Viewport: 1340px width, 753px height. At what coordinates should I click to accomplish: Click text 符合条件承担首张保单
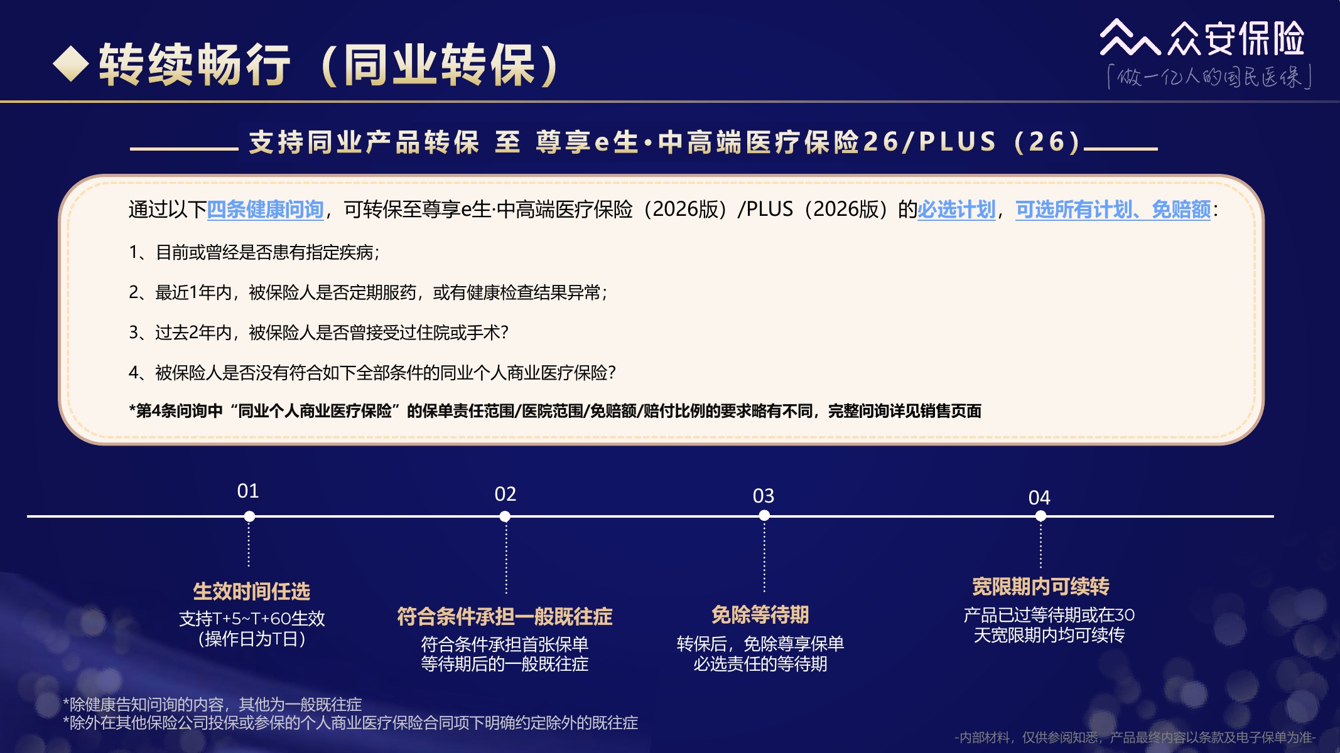pyautogui.click(x=504, y=644)
